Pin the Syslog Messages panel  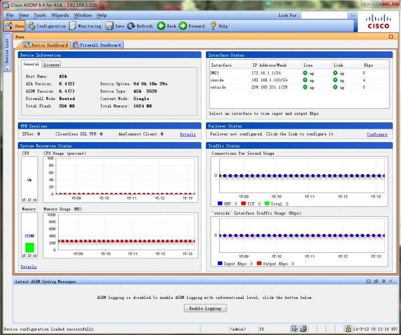384,281
